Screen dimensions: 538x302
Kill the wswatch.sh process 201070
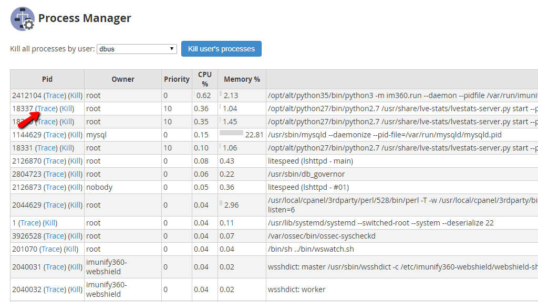(72, 249)
